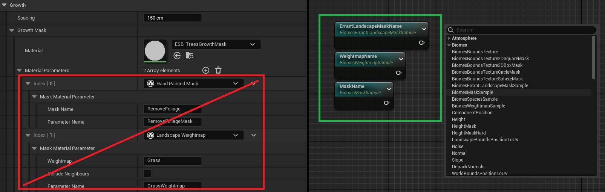This screenshot has width=605, height=192.
Task: Open the Hand Painted Mask type dropdown
Action: 193,83
